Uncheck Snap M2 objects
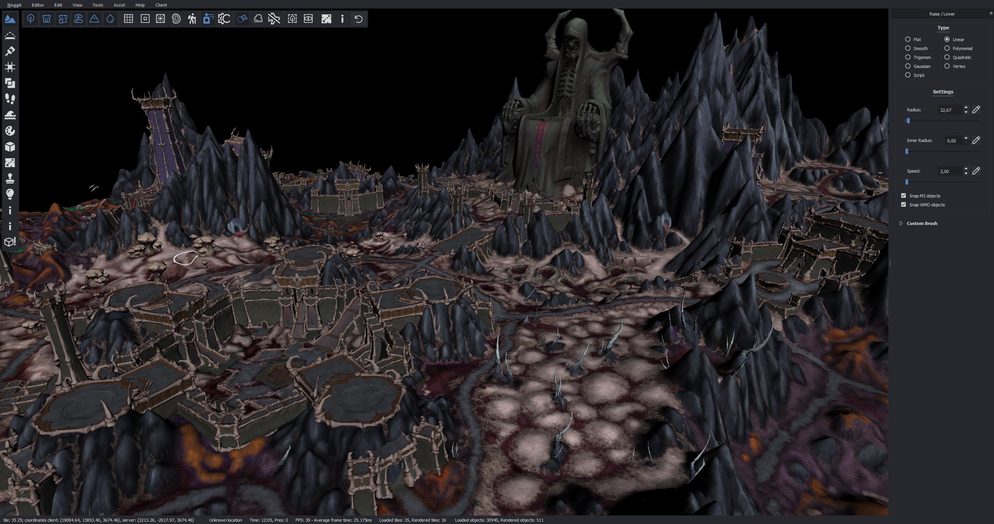The height and width of the screenshot is (524, 994). pos(904,195)
